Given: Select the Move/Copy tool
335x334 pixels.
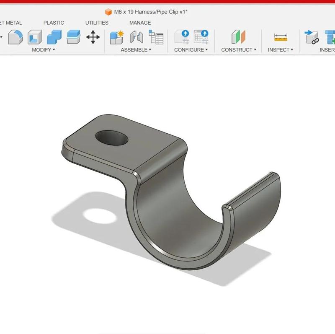Looking at the screenshot, I should pyautogui.click(x=92, y=38).
